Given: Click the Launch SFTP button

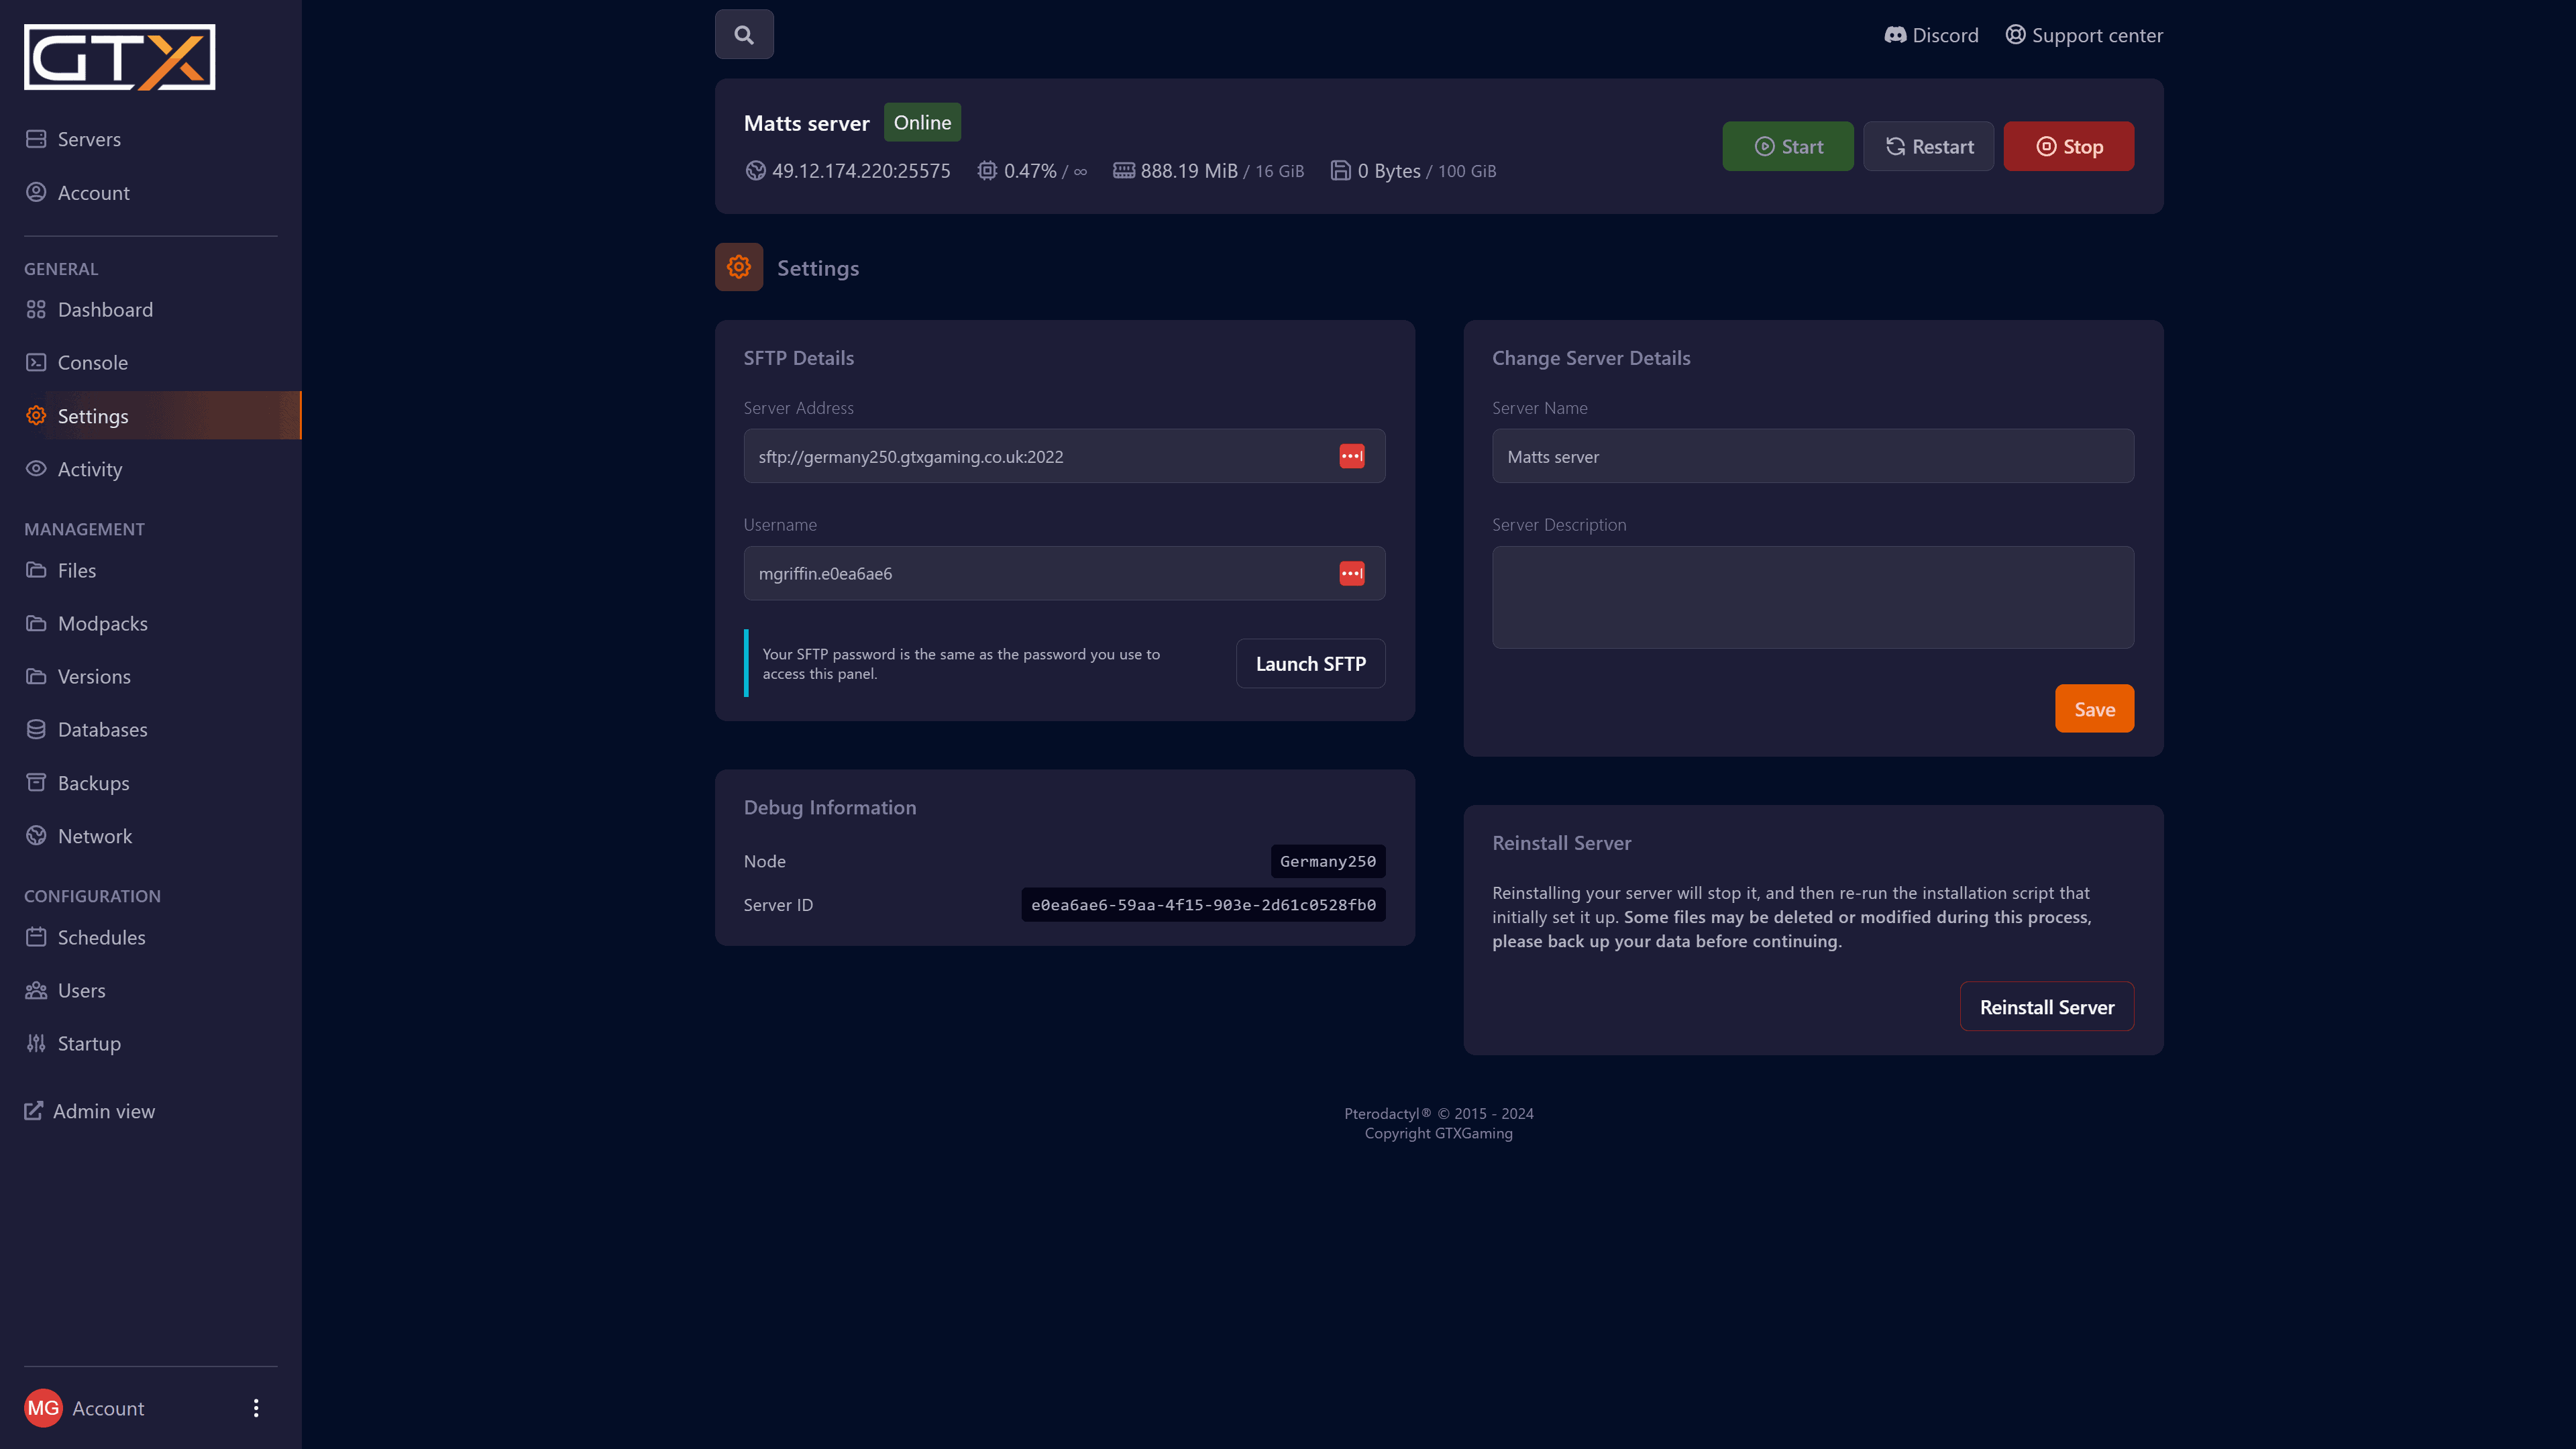Looking at the screenshot, I should point(1310,663).
